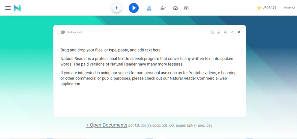Open the voice selection icon
297x139 pixels.
[x=163, y=8]
